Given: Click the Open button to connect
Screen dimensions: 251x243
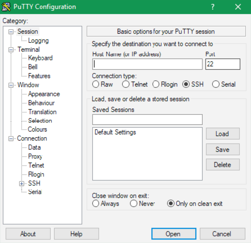Looking at the screenshot, I should [173, 234].
